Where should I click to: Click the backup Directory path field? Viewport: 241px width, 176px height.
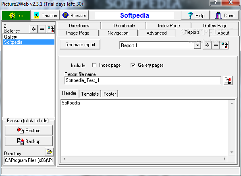(x=29, y=160)
